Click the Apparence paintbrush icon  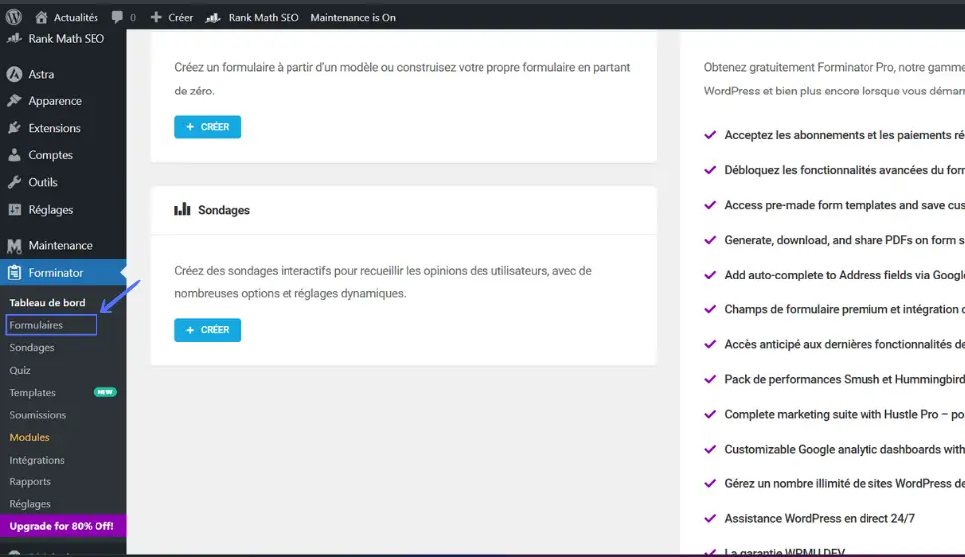coord(14,100)
